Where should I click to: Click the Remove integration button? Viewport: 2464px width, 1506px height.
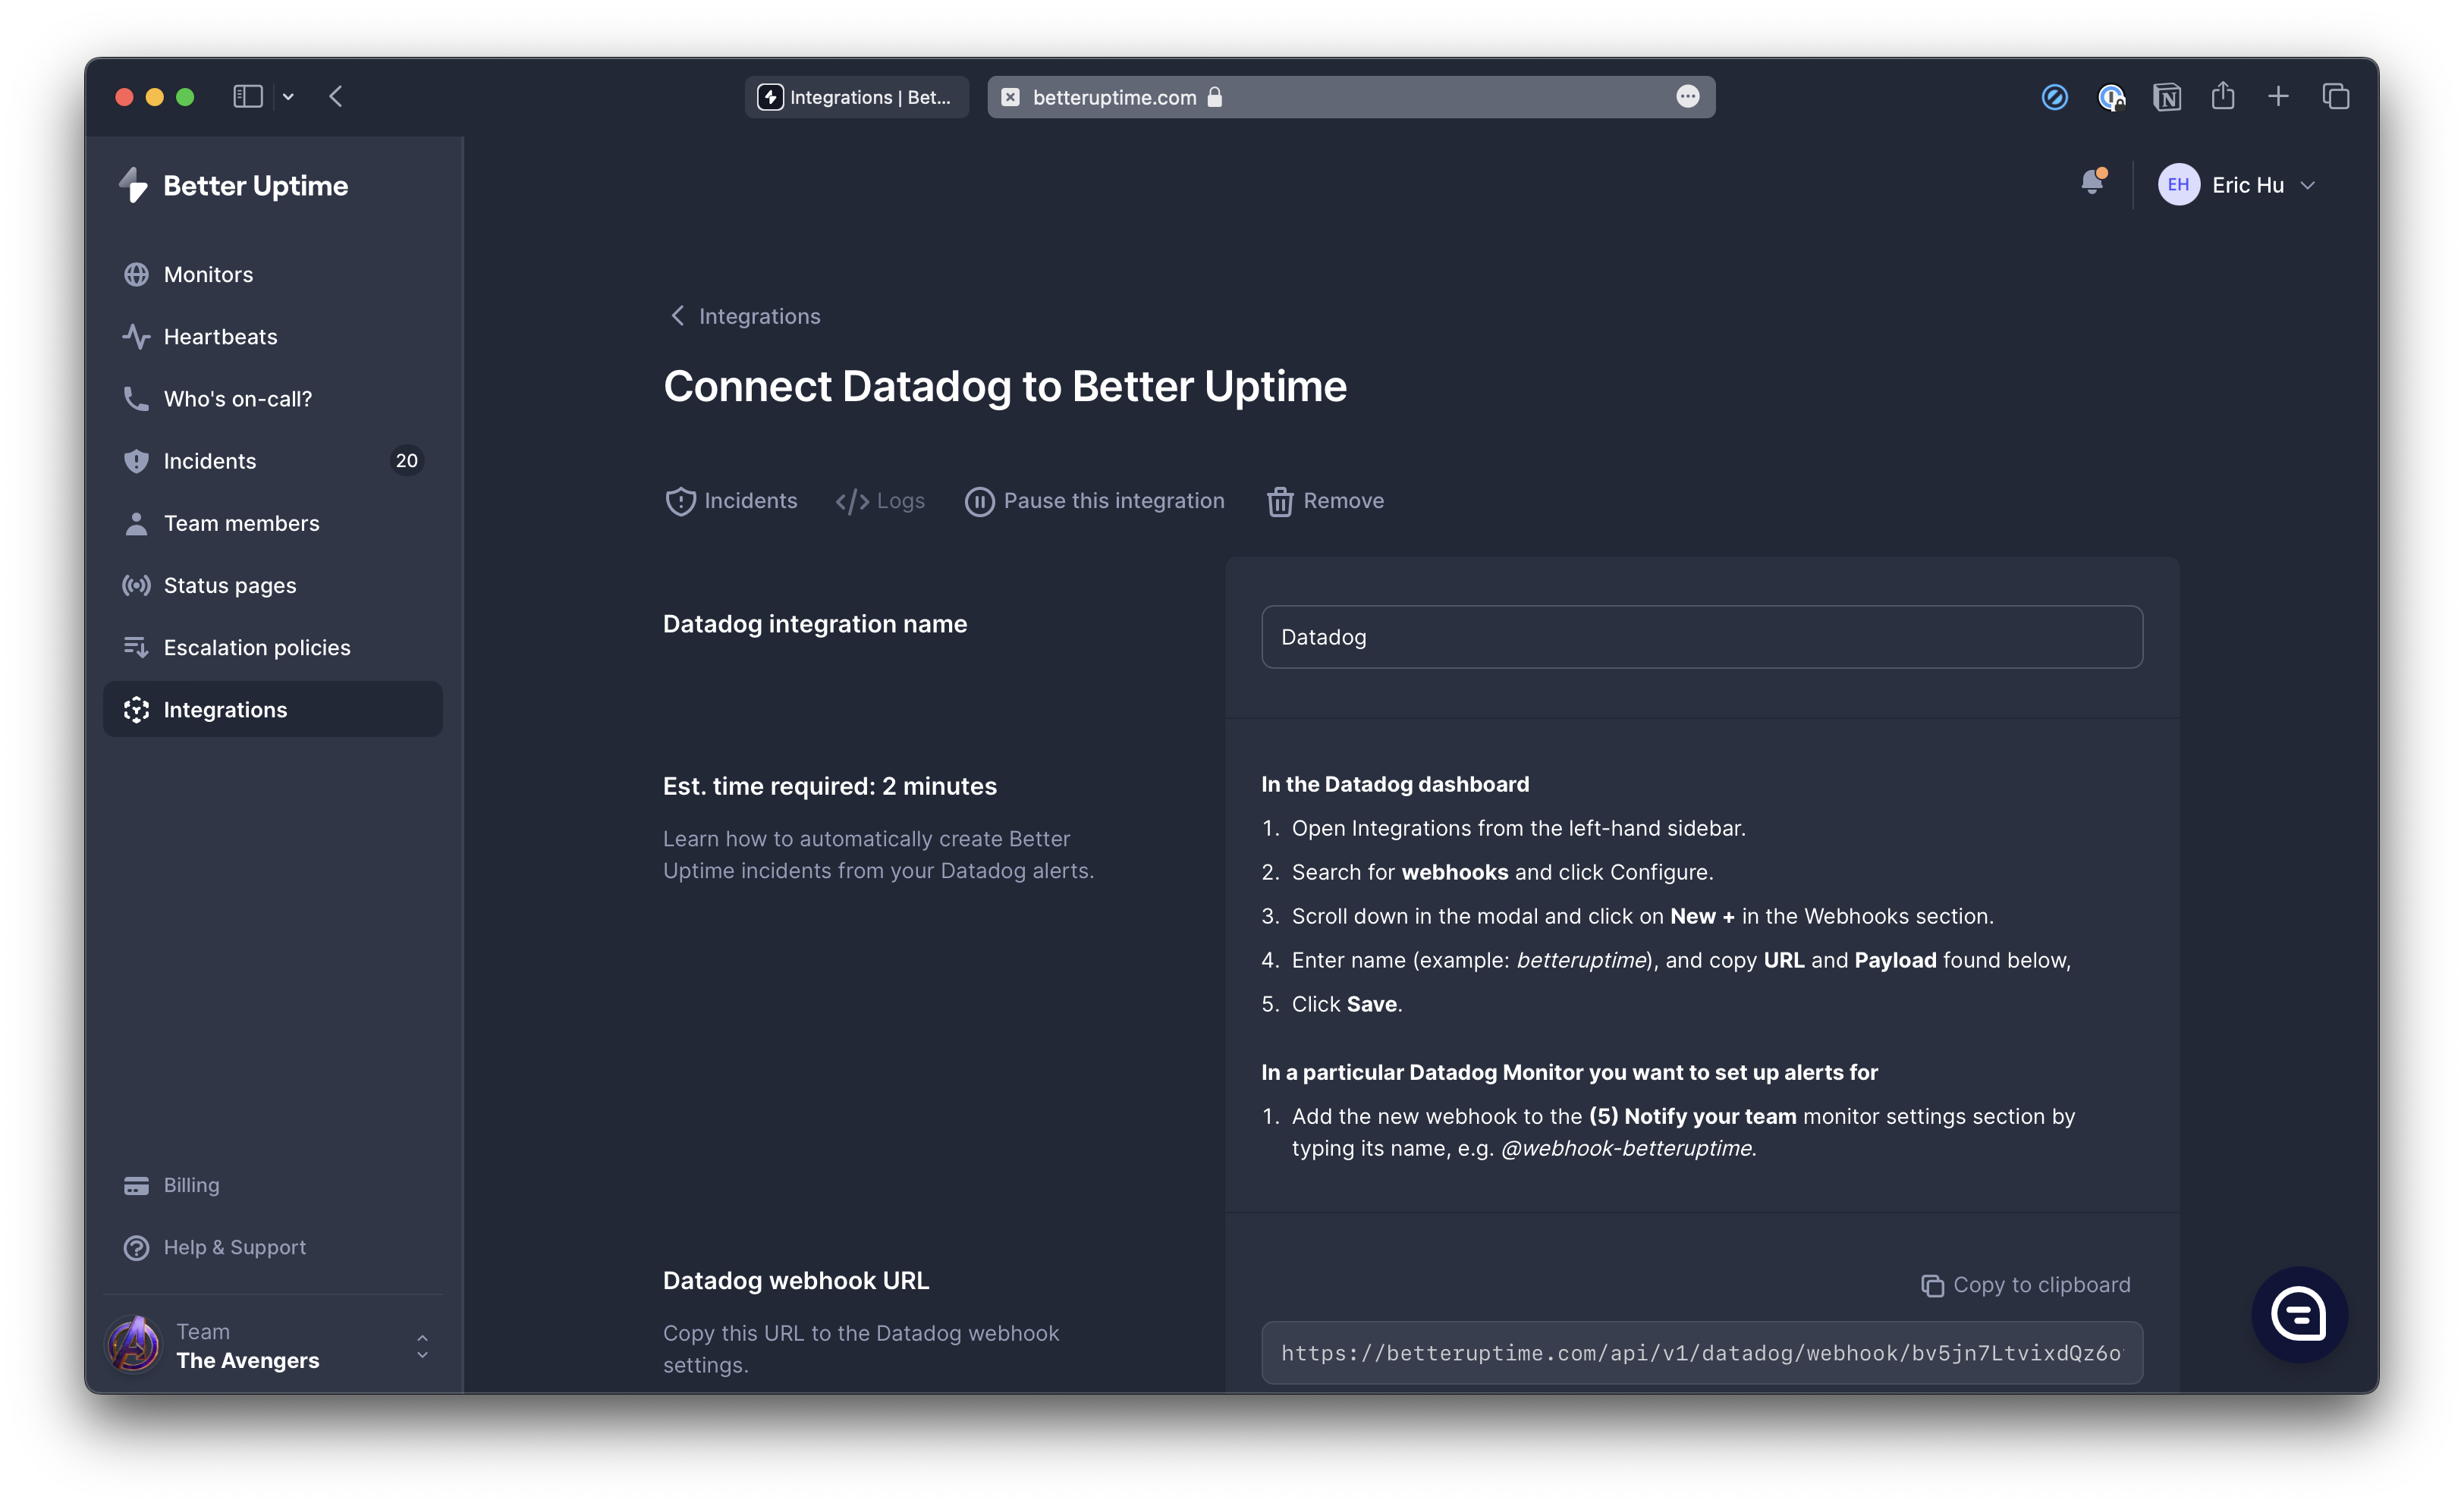(1325, 500)
